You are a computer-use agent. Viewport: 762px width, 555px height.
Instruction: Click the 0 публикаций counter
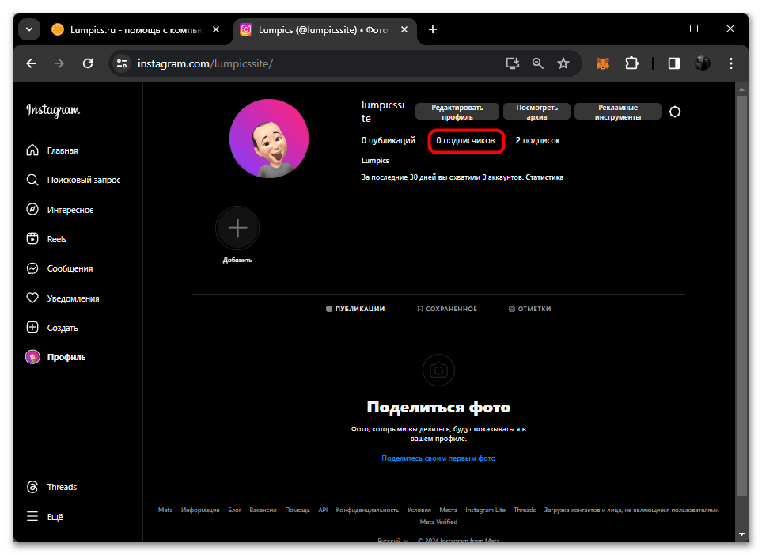[389, 141]
